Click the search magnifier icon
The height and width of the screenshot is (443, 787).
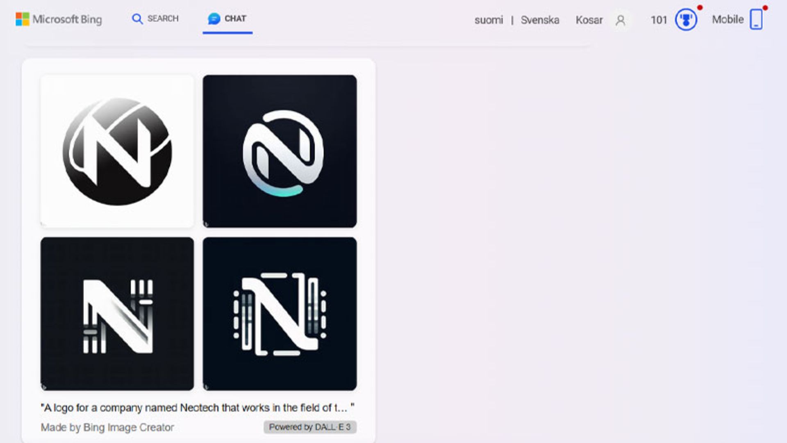point(137,19)
